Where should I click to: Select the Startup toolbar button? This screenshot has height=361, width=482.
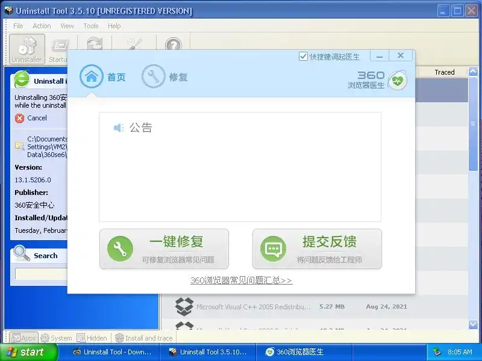pos(58,49)
